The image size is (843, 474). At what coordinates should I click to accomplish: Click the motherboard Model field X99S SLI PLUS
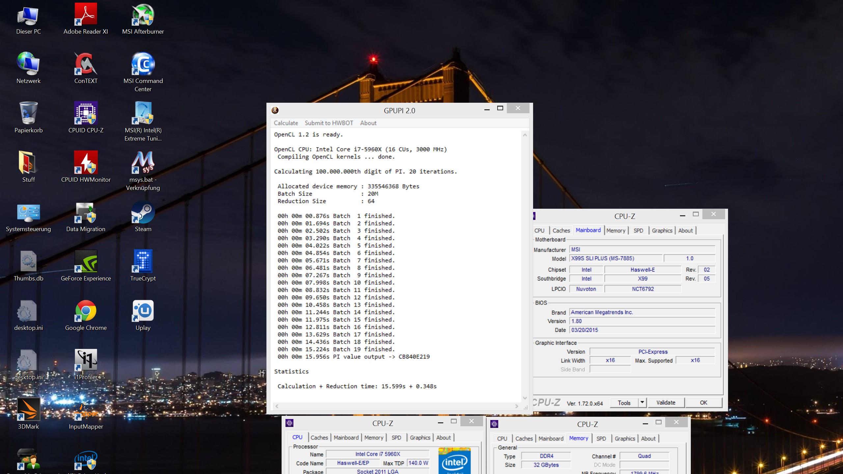[x=616, y=258]
